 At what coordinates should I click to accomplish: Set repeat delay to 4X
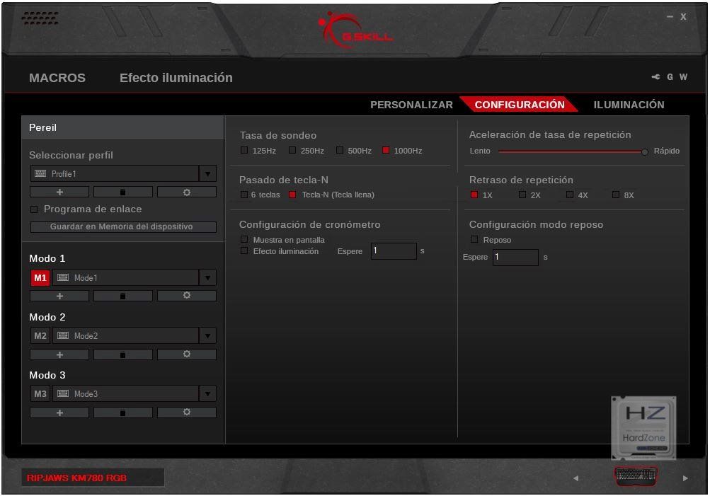[570, 195]
